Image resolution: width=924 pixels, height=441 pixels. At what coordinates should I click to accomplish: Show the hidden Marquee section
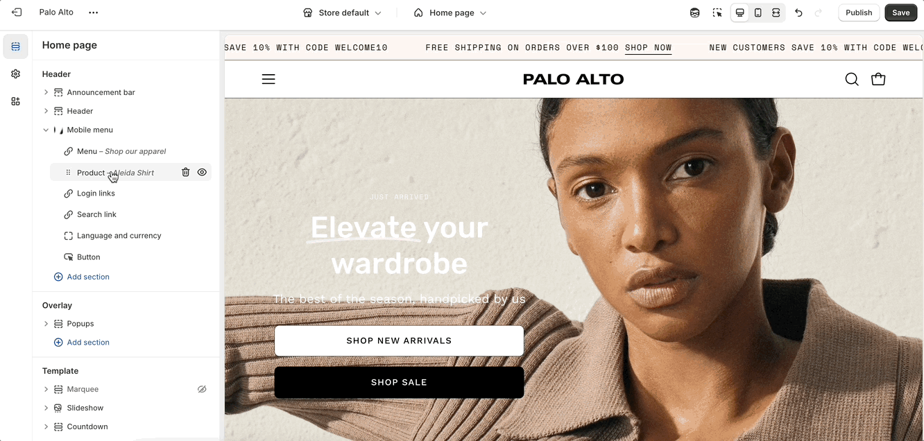(x=202, y=389)
